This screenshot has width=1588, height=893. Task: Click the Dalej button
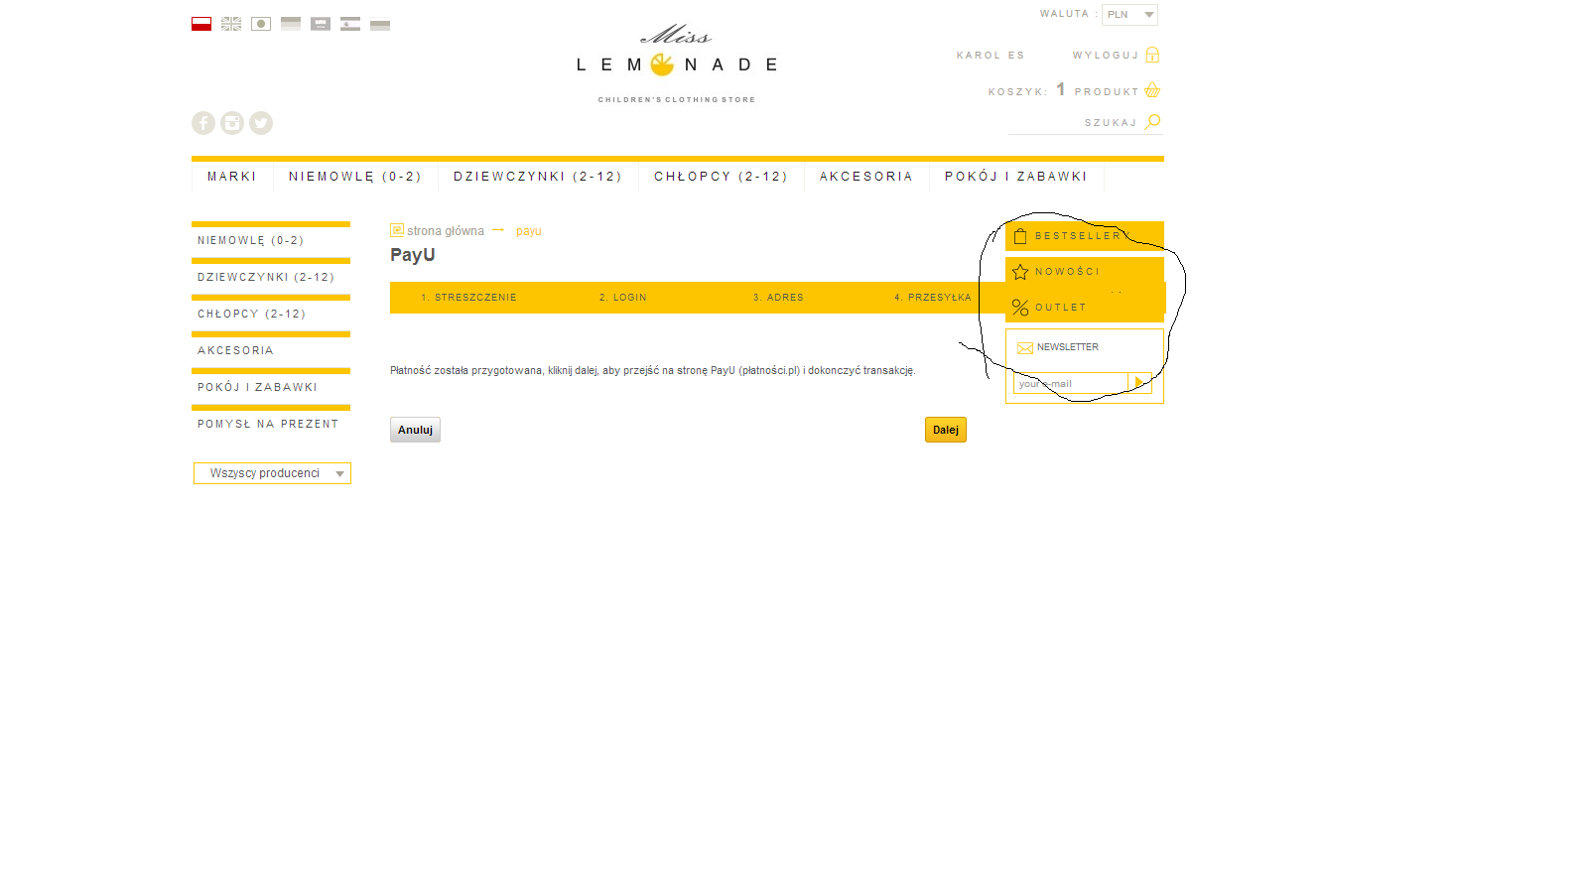click(946, 430)
